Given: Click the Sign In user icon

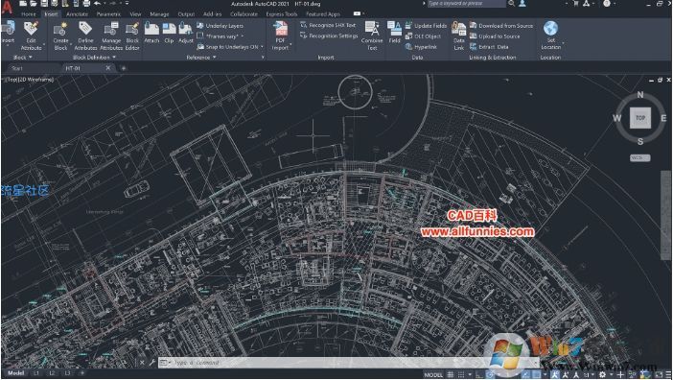Looking at the screenshot, I should click(x=522, y=4).
